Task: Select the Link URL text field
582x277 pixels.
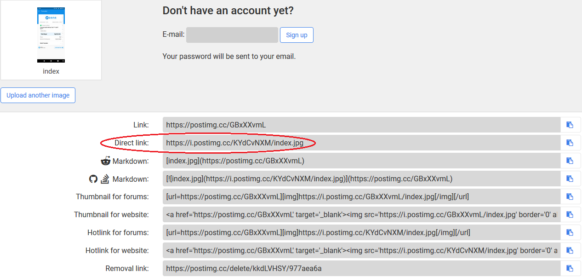Action: (361, 125)
